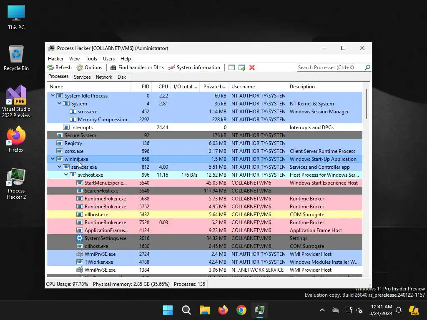The height and width of the screenshot is (320, 427).
Task: Open Google Chrome from taskbar
Action: (x=241, y=310)
